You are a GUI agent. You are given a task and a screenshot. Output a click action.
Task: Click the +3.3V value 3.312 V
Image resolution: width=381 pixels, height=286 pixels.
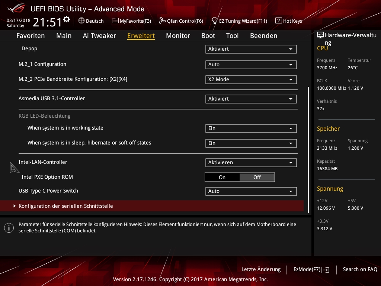[x=324, y=229]
